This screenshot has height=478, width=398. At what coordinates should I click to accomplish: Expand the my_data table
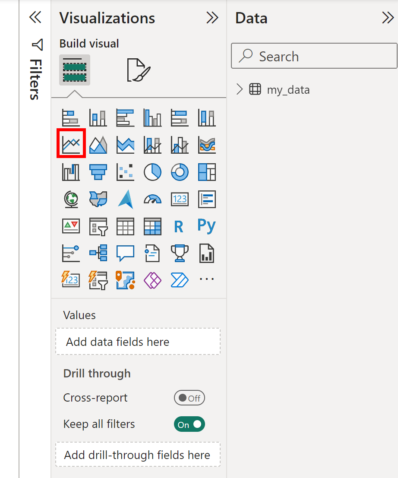[x=239, y=89]
